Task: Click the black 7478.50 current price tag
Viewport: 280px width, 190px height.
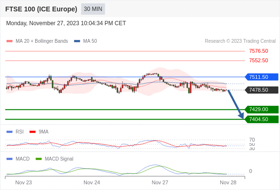Action: [x=261, y=90]
